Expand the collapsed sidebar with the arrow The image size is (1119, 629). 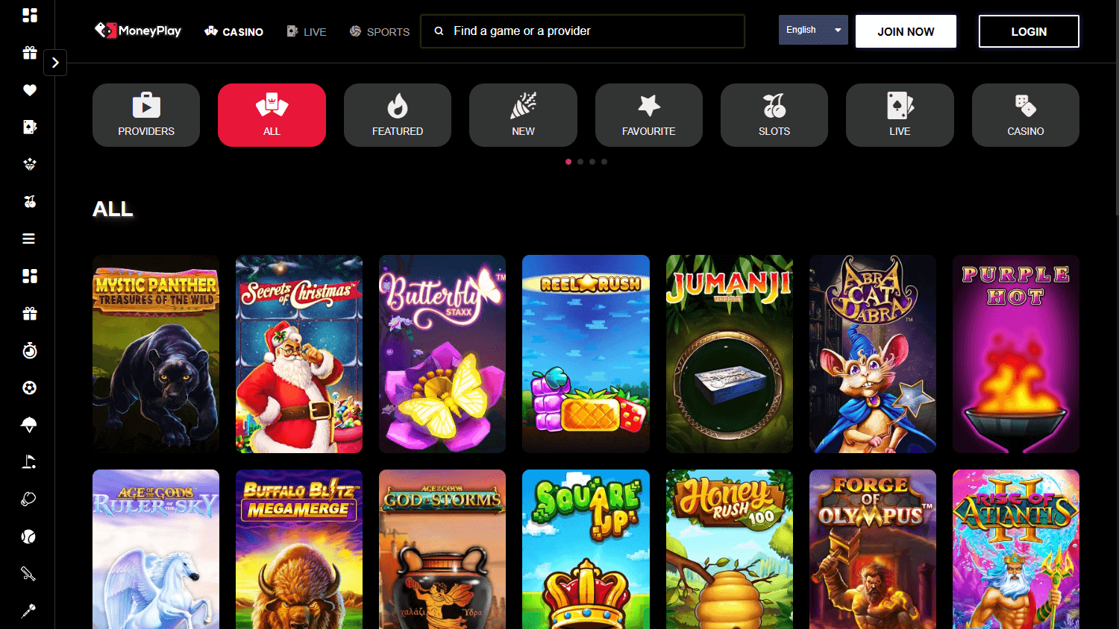pyautogui.click(x=55, y=63)
